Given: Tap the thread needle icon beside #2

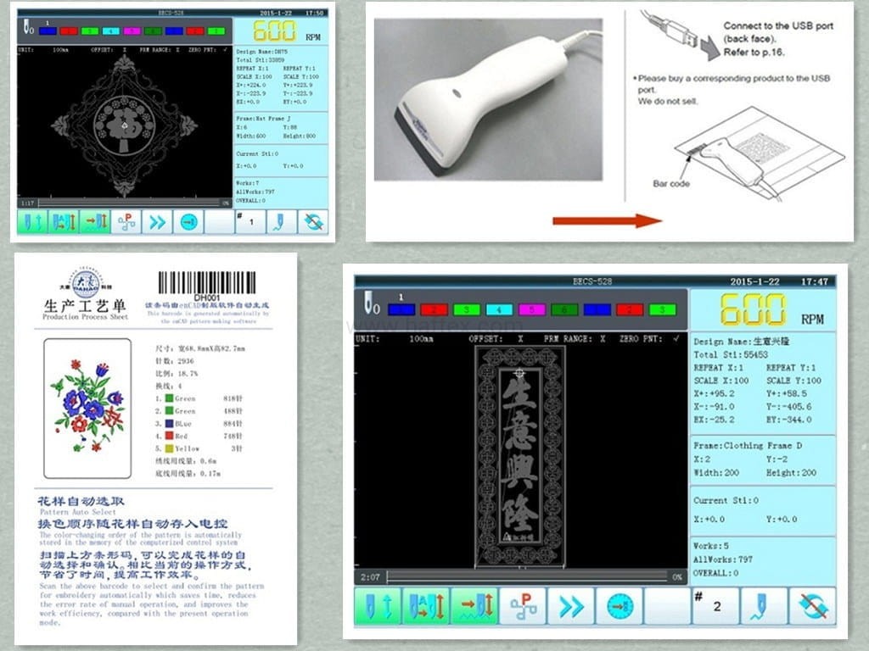Looking at the screenshot, I should click(763, 607).
